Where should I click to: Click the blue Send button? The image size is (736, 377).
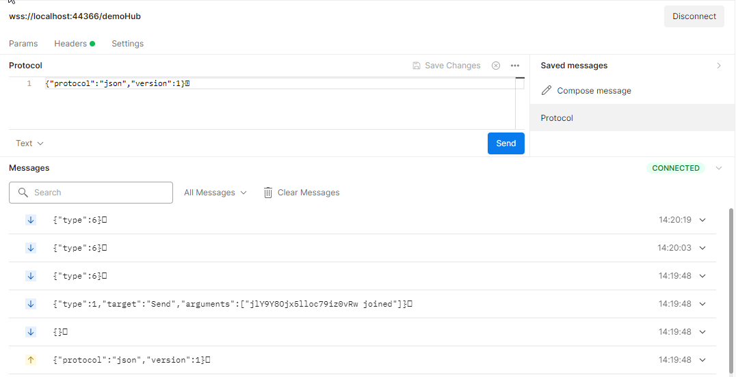click(x=506, y=143)
